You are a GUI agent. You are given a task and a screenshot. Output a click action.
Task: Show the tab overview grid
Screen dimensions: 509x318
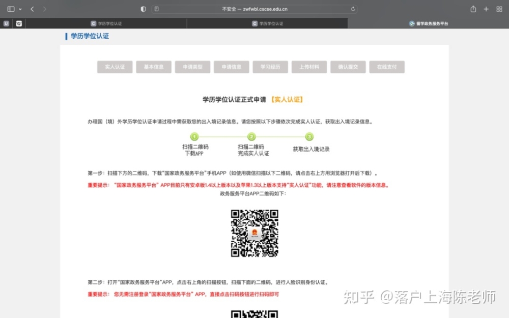[499, 9]
